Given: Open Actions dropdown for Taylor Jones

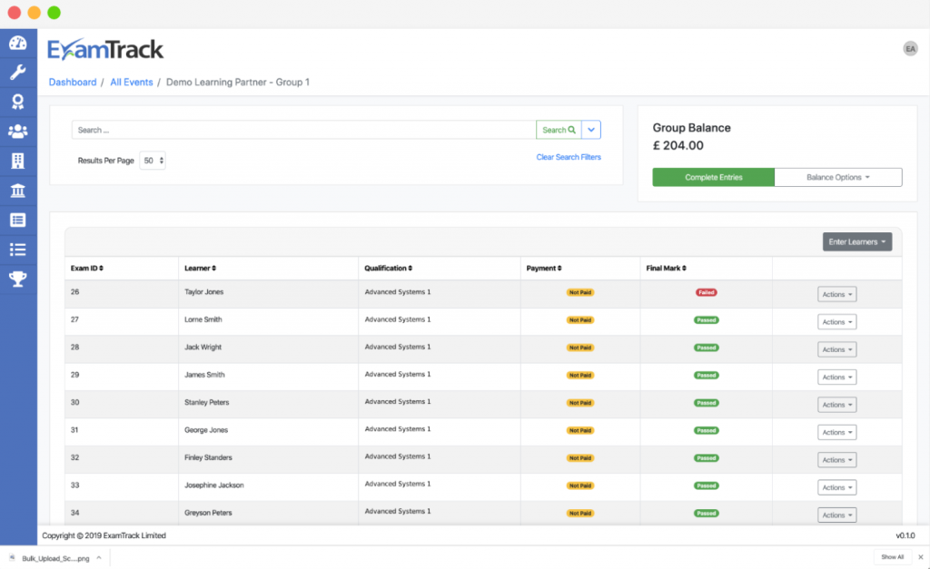Looking at the screenshot, I should click(836, 295).
